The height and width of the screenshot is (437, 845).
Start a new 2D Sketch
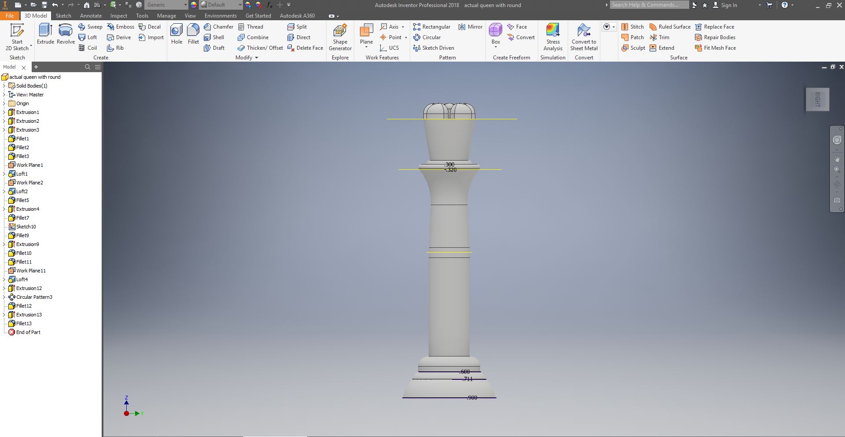click(x=17, y=37)
